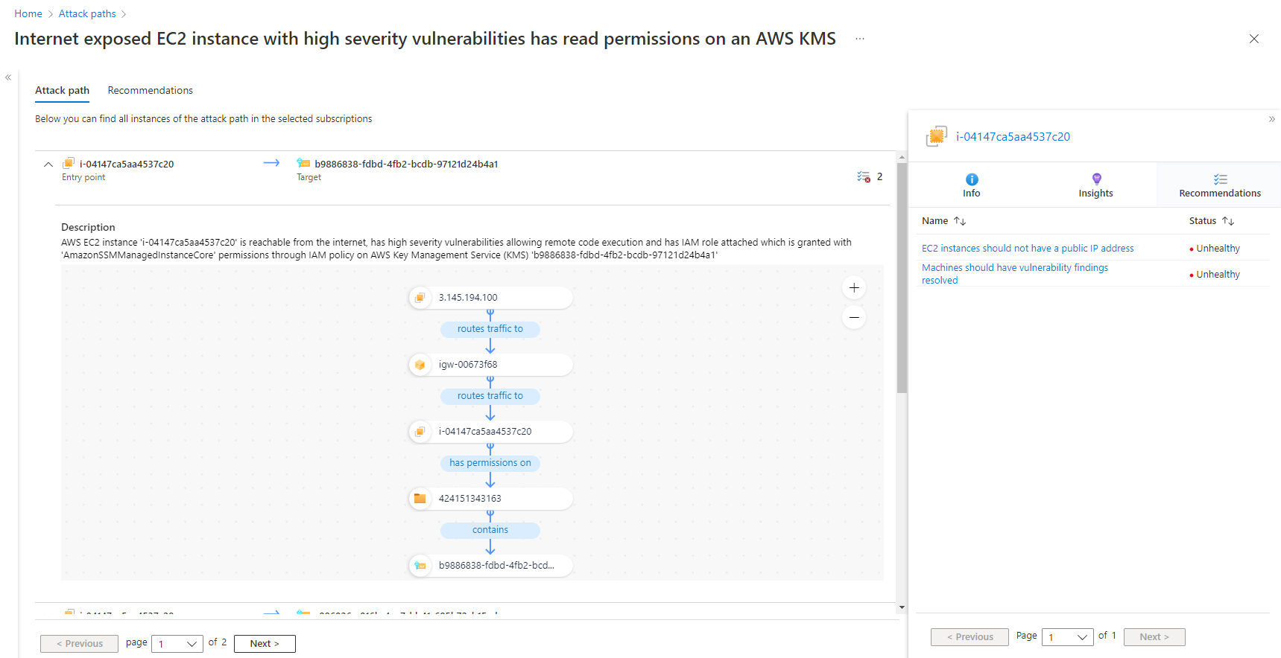Navigate to Attack paths breadcrumb
Screen dimensions: 1281x658
point(87,13)
